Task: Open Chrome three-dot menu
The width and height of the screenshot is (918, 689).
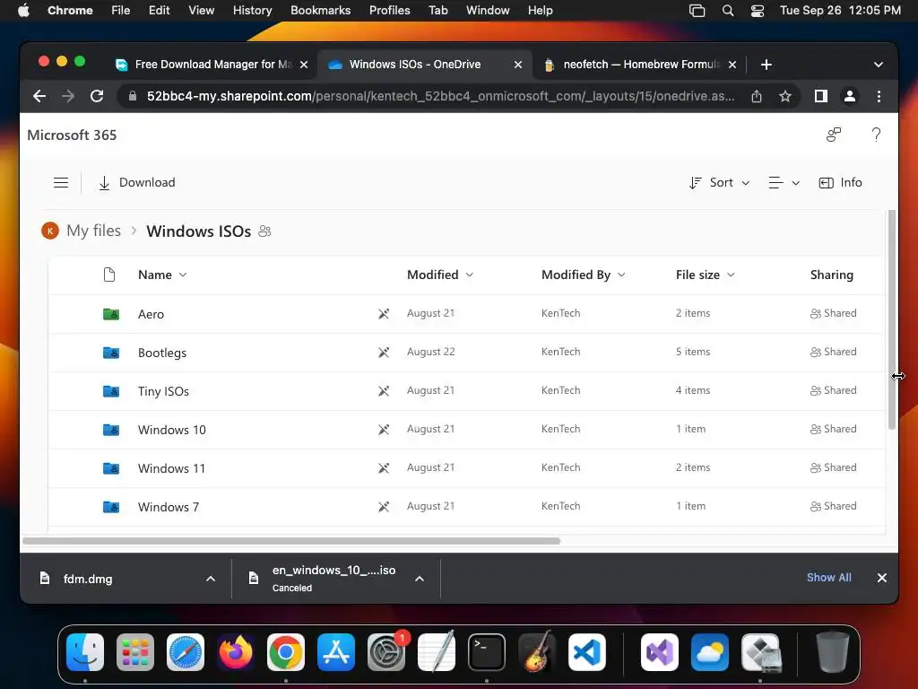Action: coord(879,96)
